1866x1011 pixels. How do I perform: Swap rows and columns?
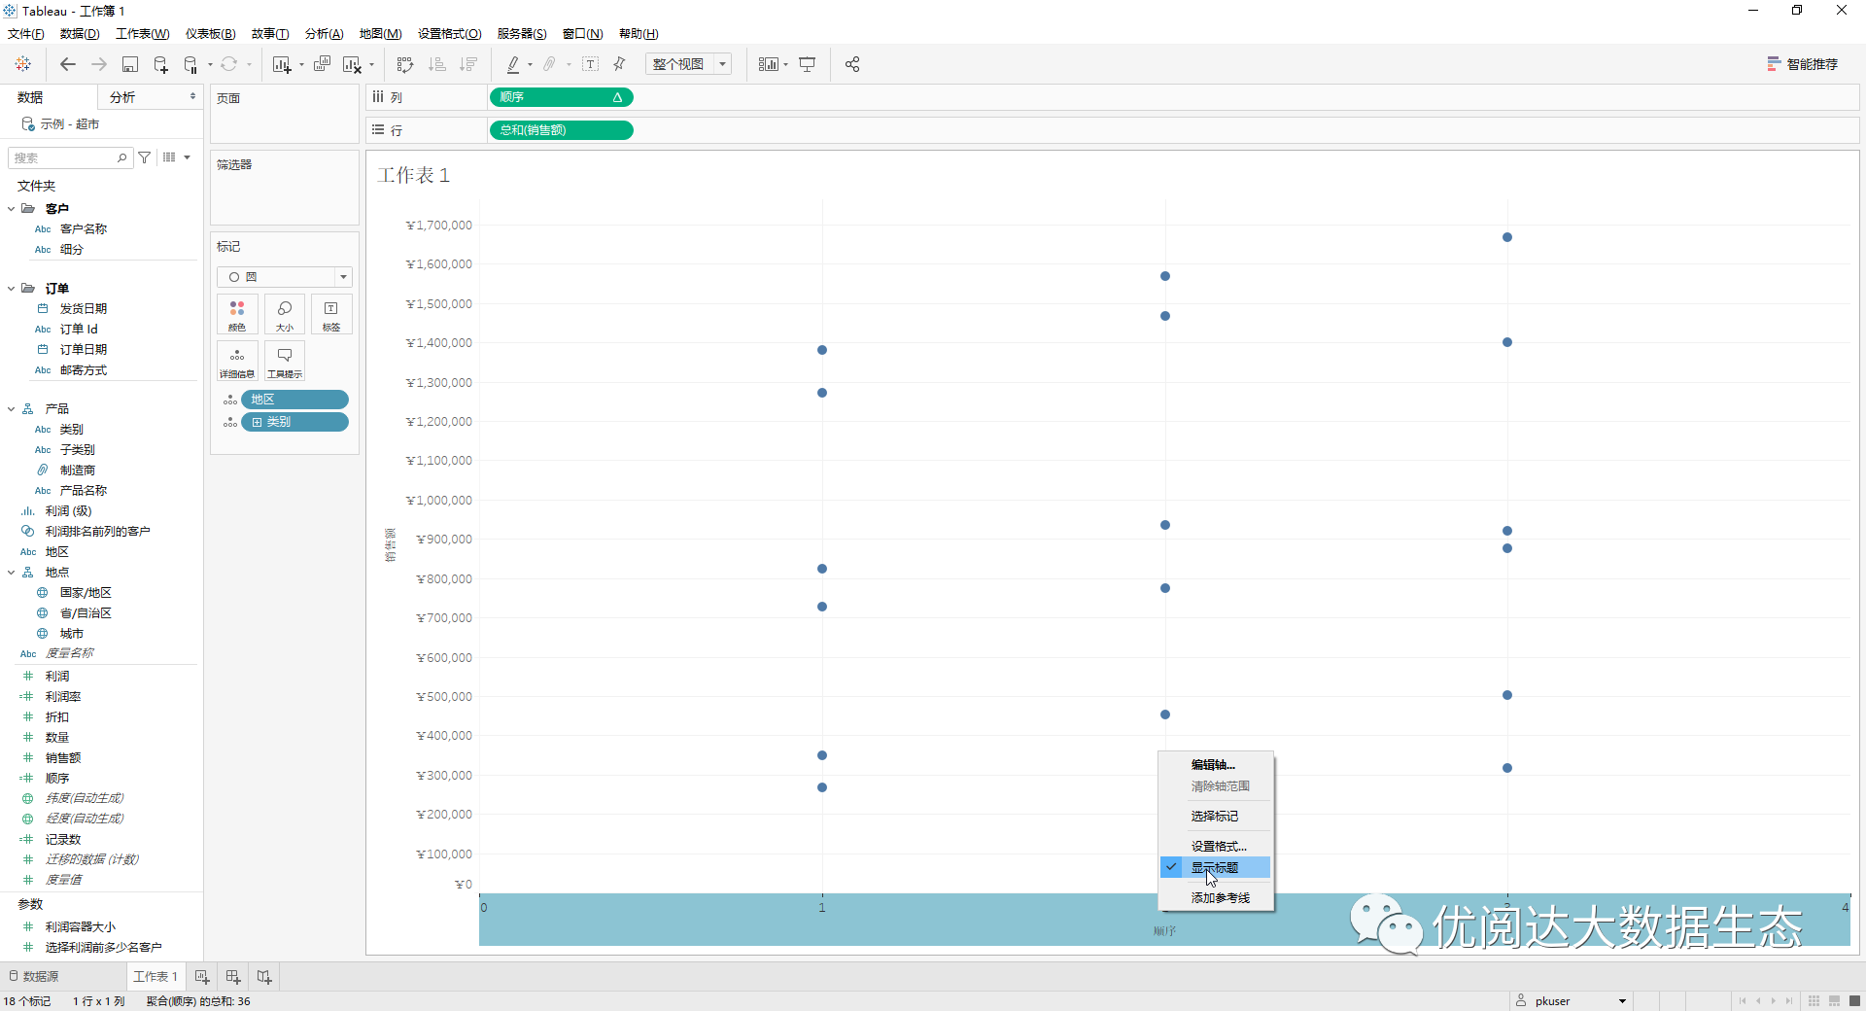pos(405,64)
